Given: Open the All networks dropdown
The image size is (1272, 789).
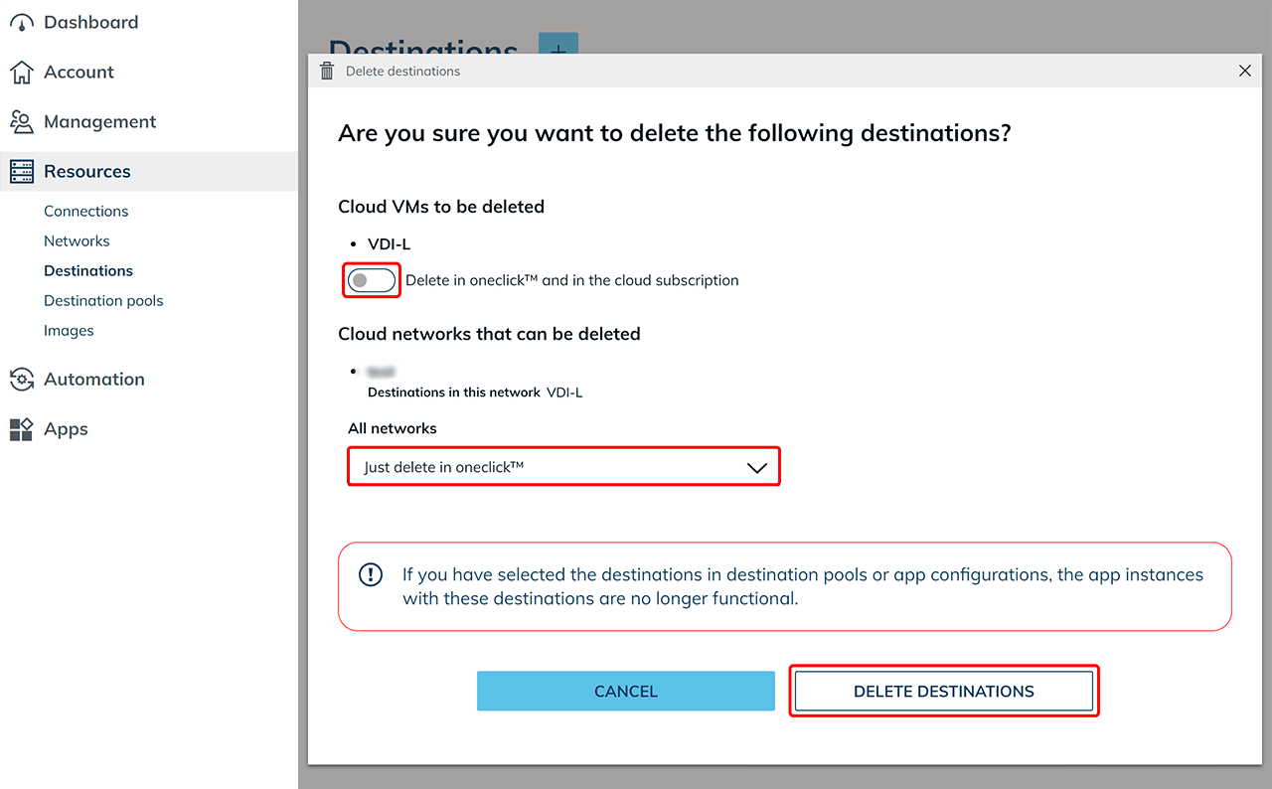Looking at the screenshot, I should coord(563,467).
